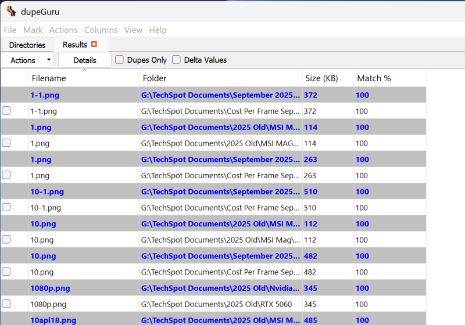Check the box for 1080p.png duplicate

6,304
